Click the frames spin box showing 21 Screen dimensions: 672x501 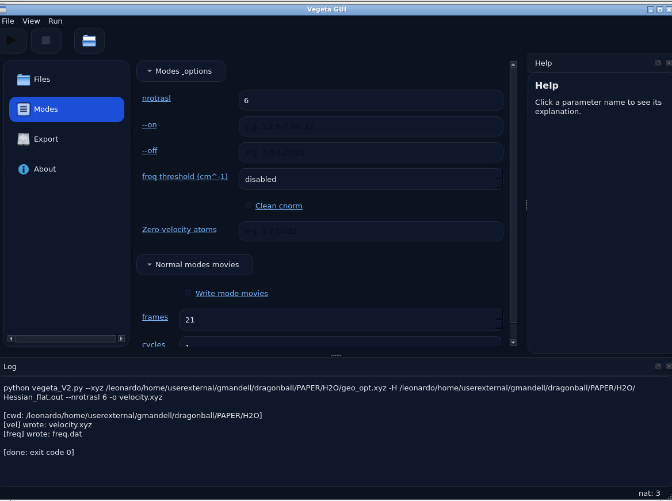coord(341,320)
